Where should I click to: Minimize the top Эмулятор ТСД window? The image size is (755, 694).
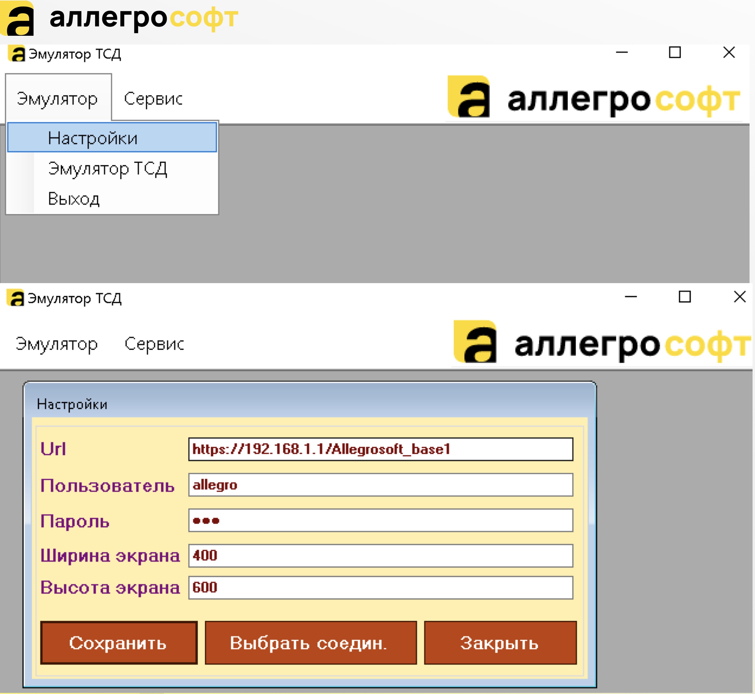click(622, 53)
